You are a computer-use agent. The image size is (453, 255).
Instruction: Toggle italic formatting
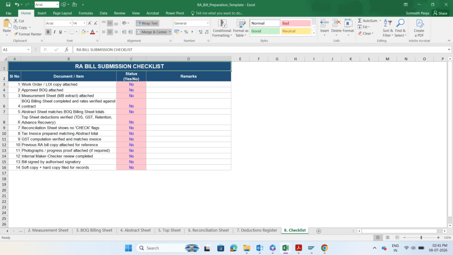pyautogui.click(x=54, y=32)
